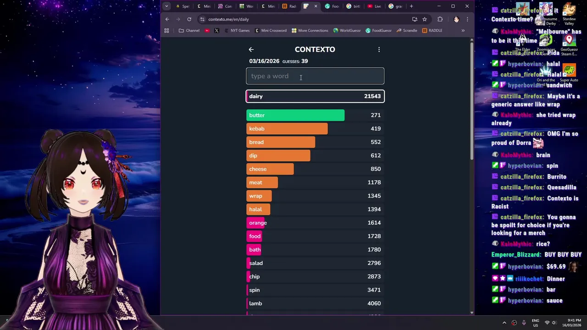587x330 pixels.
Task: Click the "dip" guess row
Action: pyautogui.click(x=315, y=155)
